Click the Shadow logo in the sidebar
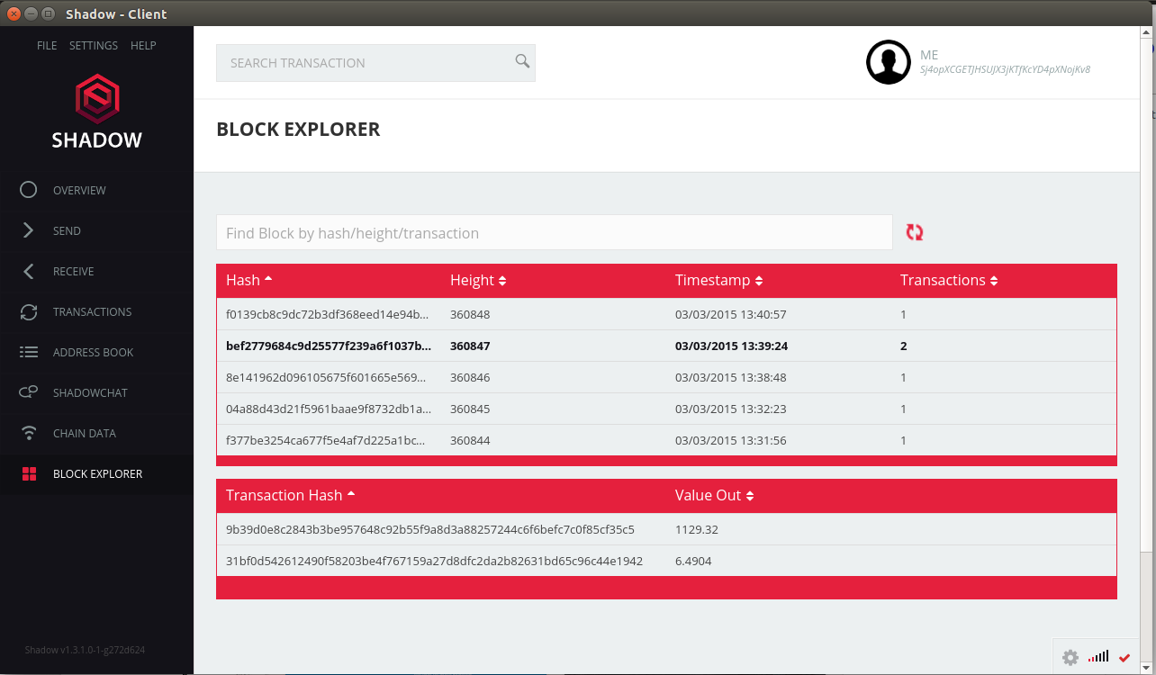The height and width of the screenshot is (675, 1156). point(96,112)
